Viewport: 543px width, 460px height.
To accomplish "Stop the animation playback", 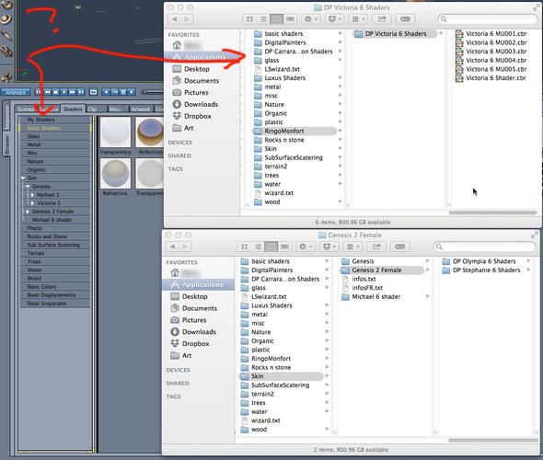I will tap(55, 92).
